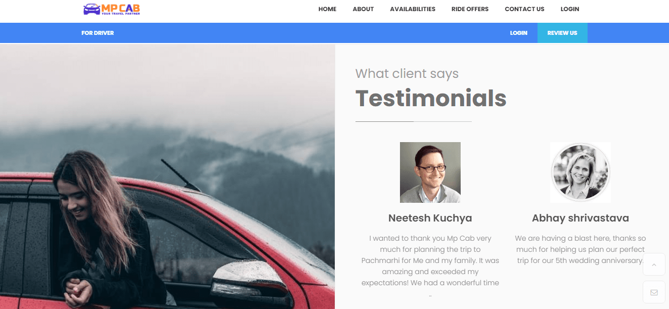Screen dimensions: 669x309
Task: Open AVAILABILITIES in the navigation
Action: 413,9
